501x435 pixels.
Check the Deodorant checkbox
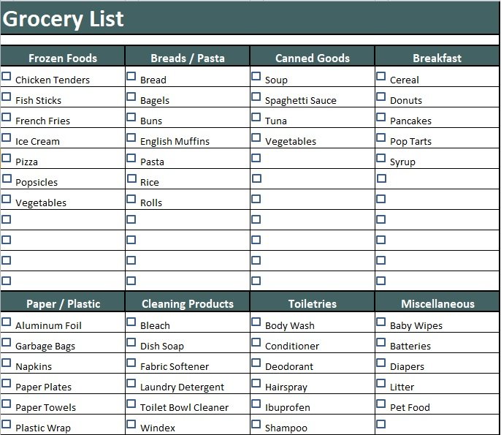pos(256,363)
